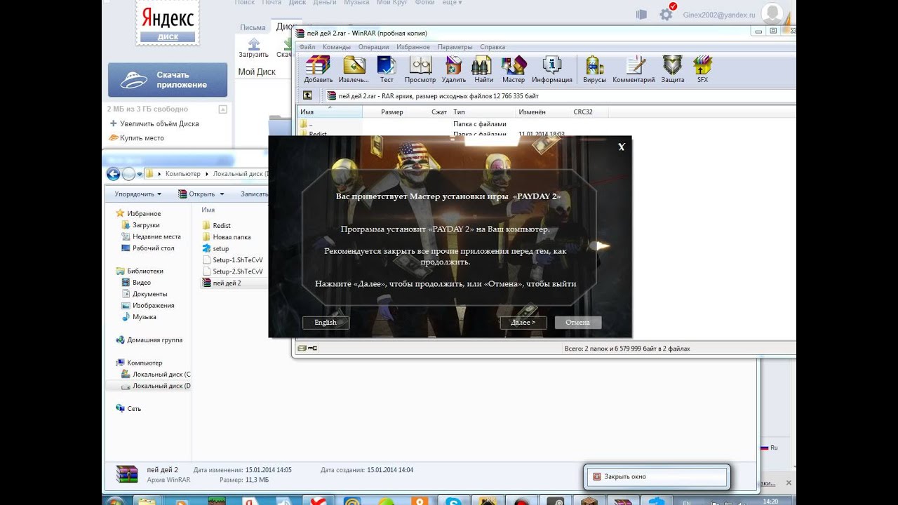
Task: Click the Yandex Disk settings gear icon
Action: 666,13
